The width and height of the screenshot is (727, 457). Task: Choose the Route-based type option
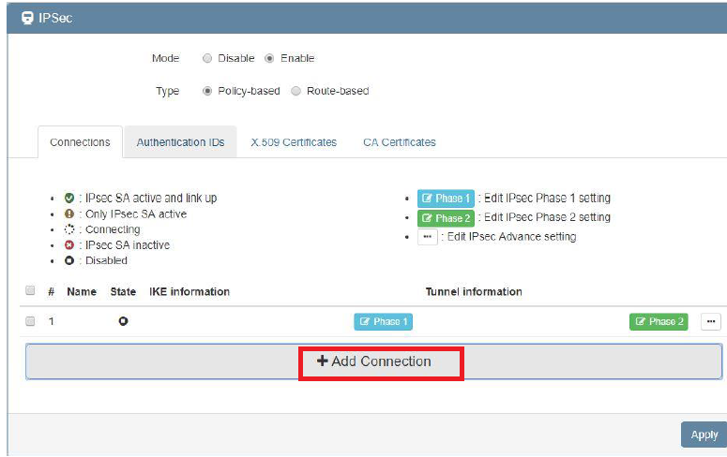click(x=296, y=91)
